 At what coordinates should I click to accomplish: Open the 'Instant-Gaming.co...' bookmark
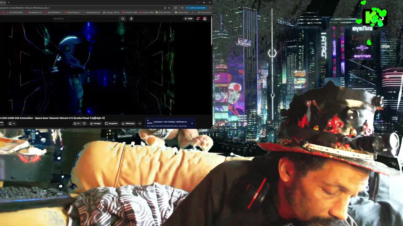pyautogui.click(x=73, y=13)
